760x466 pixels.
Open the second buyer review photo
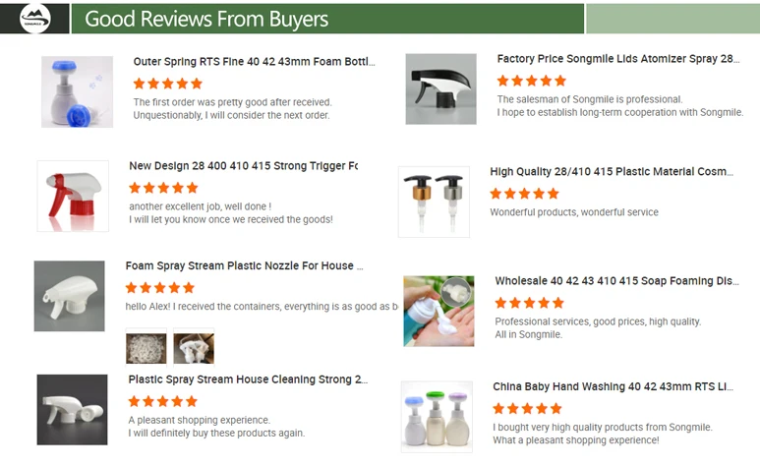(194, 347)
